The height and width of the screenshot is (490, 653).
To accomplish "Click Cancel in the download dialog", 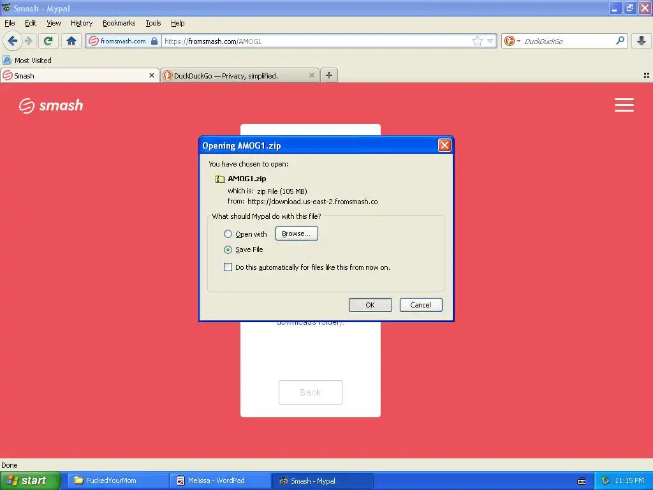I will coord(421,305).
